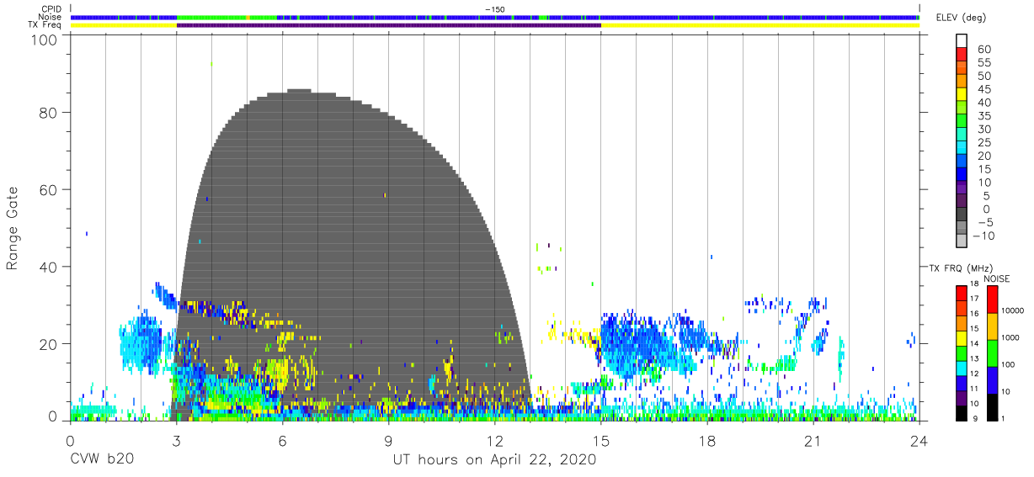Click the '50' label on ELEV colorbar
Viewport: 1034px width, 477px height.
click(984, 77)
